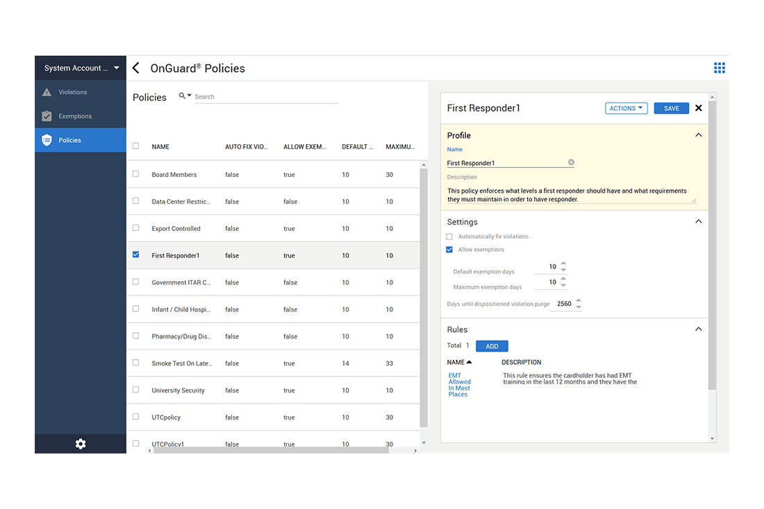
Task: Collapse the Profile section
Action: click(698, 135)
